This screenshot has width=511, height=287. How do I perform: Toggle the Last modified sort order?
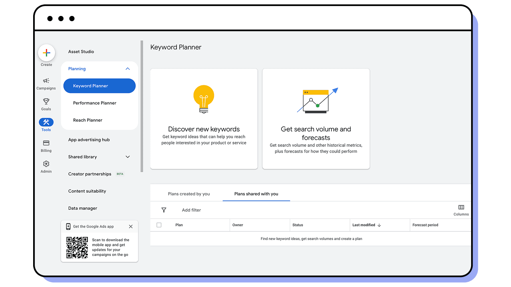click(378, 225)
